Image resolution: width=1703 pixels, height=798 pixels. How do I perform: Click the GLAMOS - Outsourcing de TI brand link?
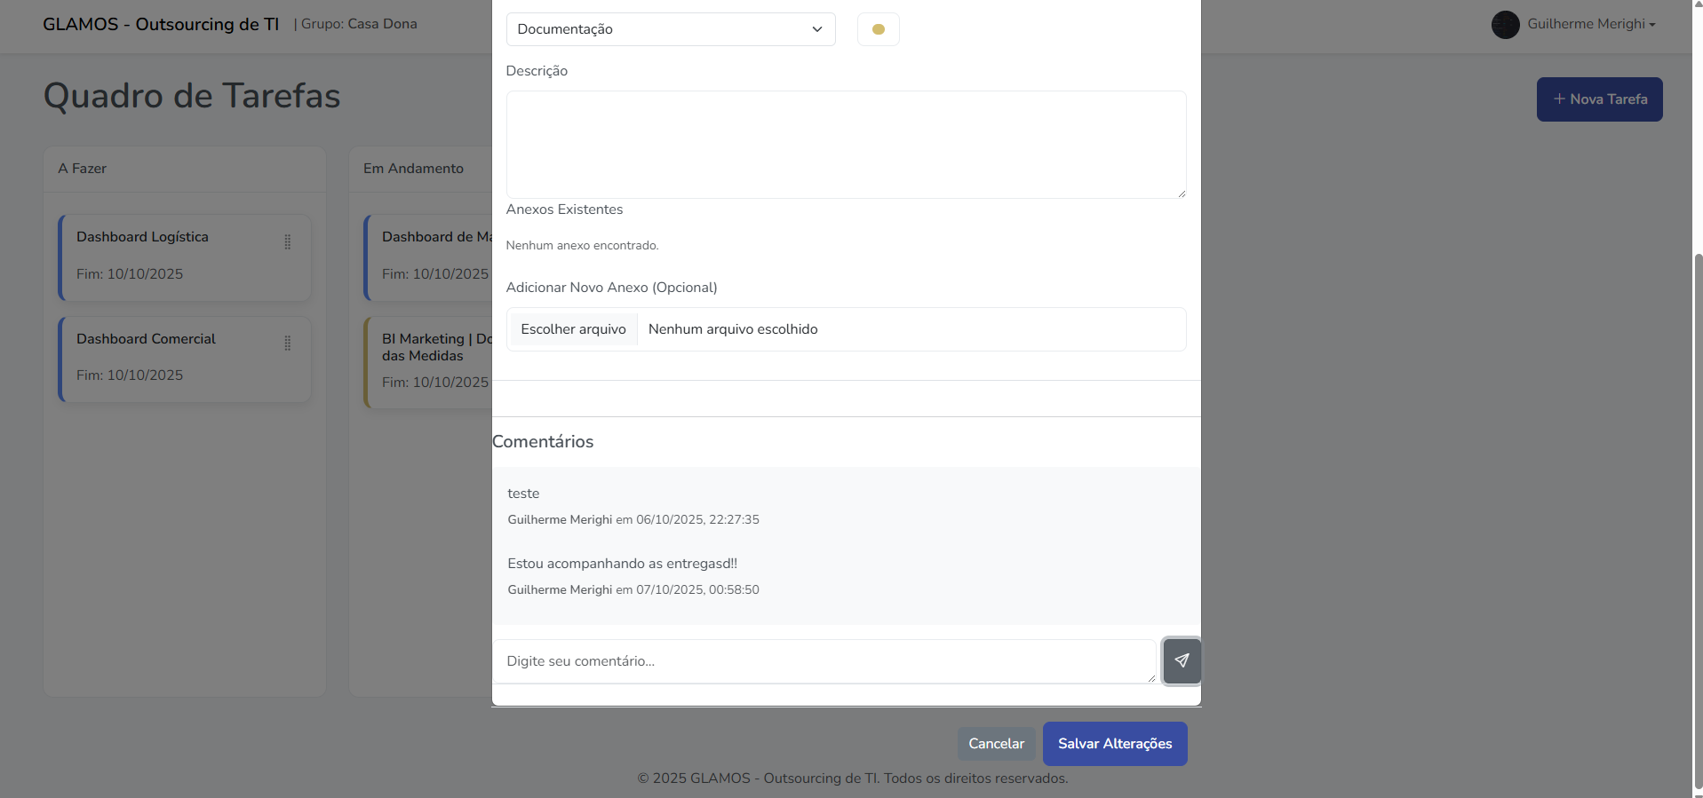(161, 24)
